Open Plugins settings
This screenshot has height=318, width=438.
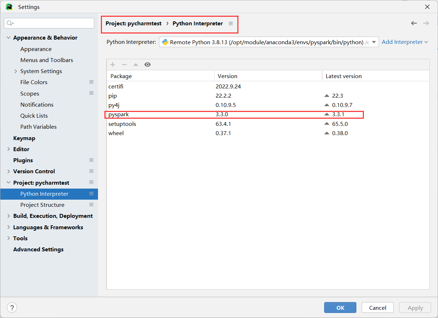click(x=23, y=160)
